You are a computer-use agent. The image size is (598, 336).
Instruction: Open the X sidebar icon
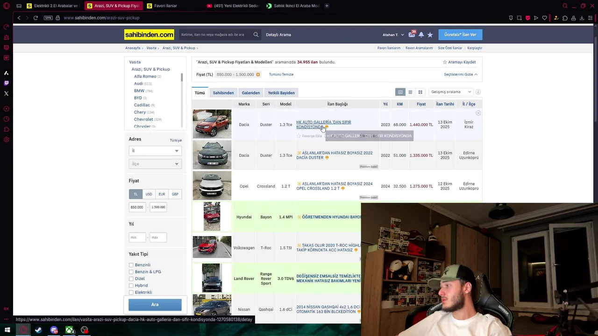click(x=6, y=93)
